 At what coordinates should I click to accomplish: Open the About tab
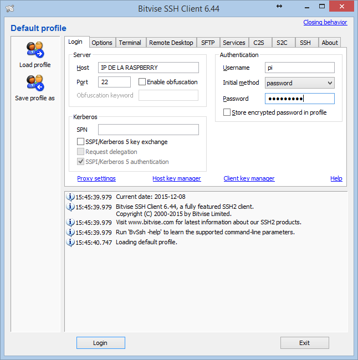[x=330, y=43]
